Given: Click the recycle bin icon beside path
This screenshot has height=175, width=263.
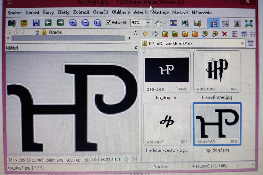Looking at the screenshot, I should click(250, 43).
